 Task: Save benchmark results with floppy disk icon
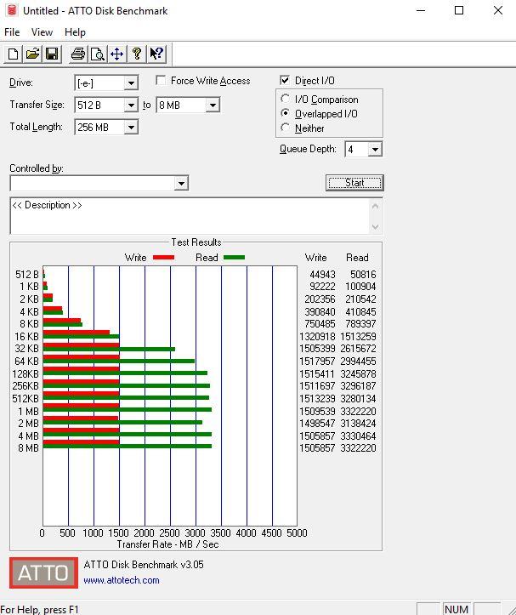click(x=52, y=54)
